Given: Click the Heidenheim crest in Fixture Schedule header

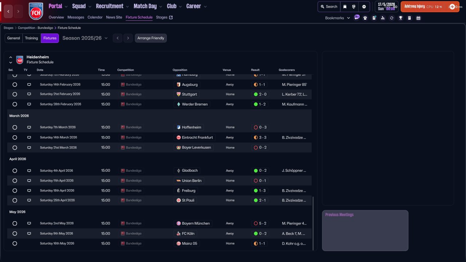Looking at the screenshot, I should (20, 60).
